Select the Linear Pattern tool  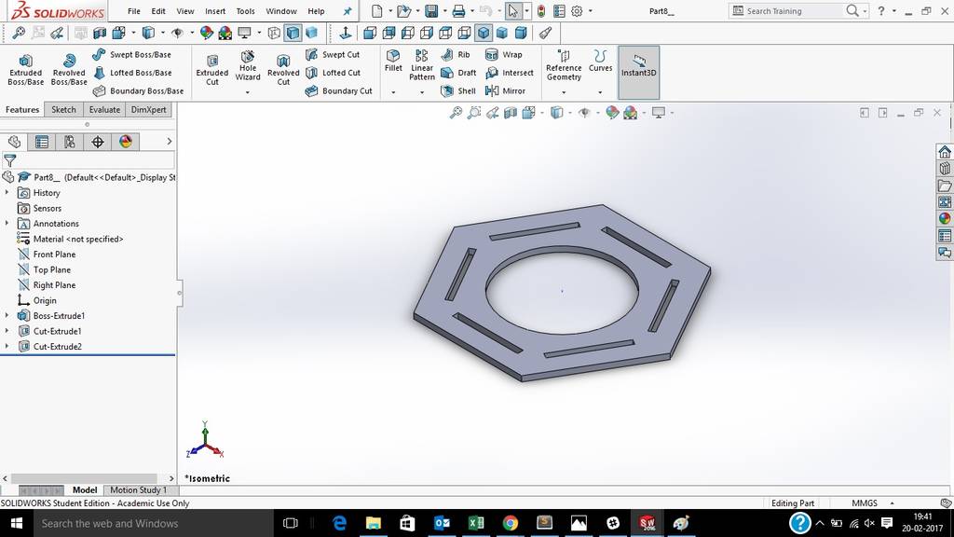(422, 64)
